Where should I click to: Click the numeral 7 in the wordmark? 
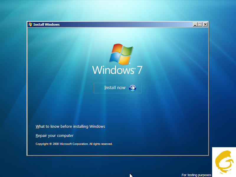pyautogui.click(x=140, y=70)
